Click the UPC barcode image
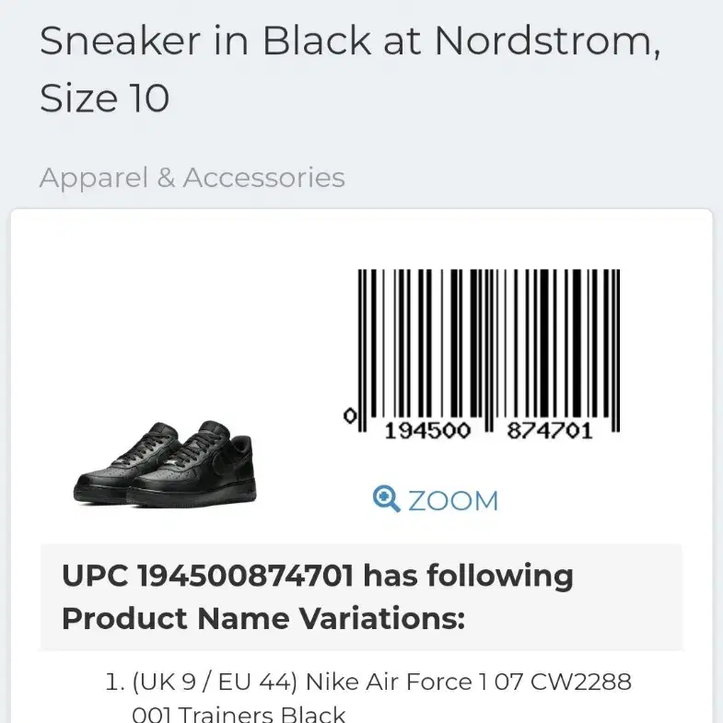The width and height of the screenshot is (723, 723). [483, 353]
